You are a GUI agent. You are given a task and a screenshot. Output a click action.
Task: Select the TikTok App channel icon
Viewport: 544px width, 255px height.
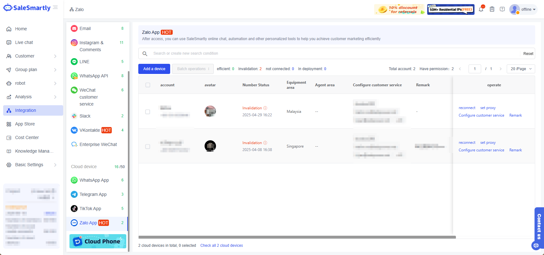pos(74,209)
